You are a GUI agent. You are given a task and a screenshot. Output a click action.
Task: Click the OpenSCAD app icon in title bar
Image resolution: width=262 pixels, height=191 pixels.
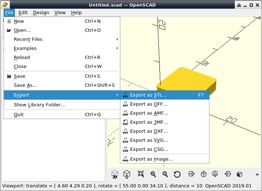(5, 5)
